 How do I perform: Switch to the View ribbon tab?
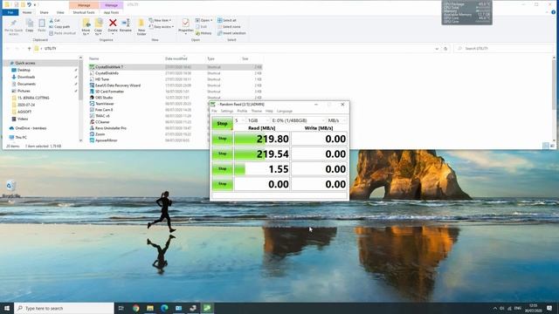pyautogui.click(x=60, y=12)
